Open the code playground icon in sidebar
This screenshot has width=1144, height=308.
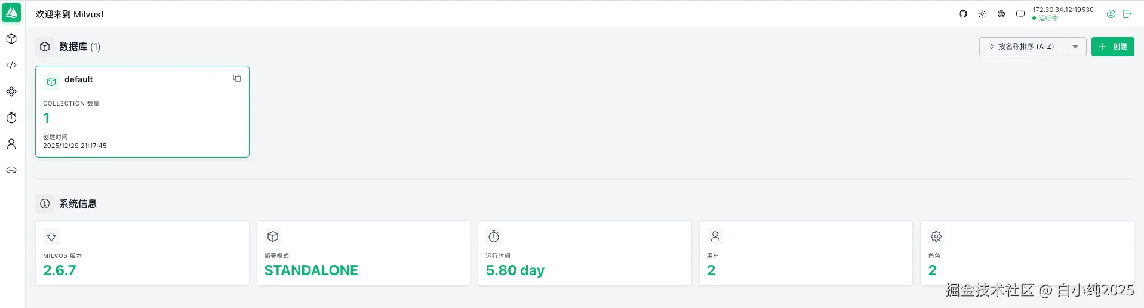[11, 65]
